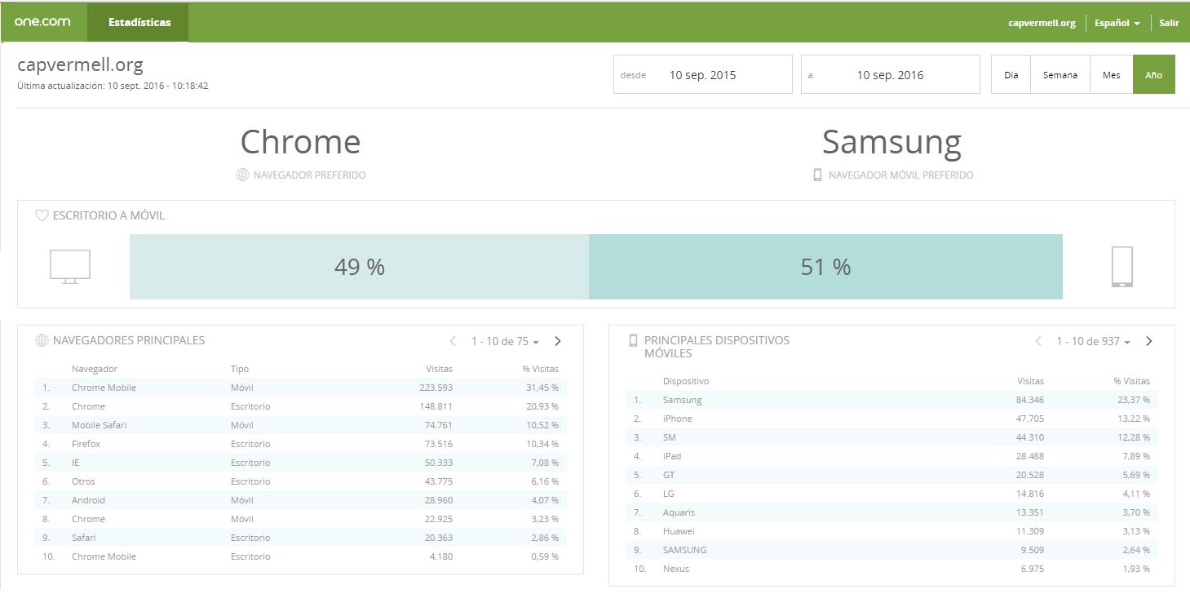Viewport: 1190px width, 594px height.
Task: Click the globe icon in Navegadores Principales header
Action: click(x=42, y=340)
